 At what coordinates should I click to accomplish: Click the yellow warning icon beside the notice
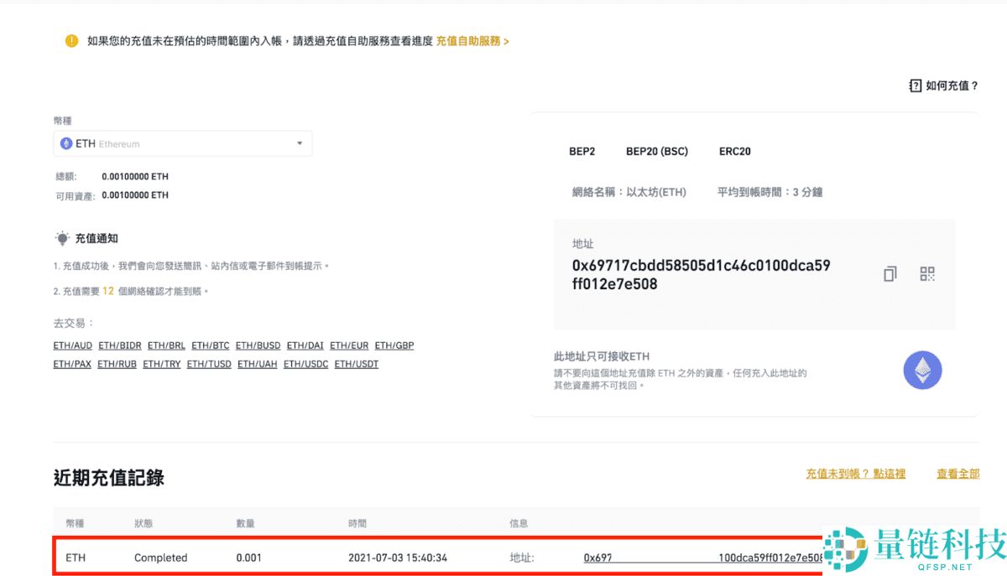coord(71,40)
